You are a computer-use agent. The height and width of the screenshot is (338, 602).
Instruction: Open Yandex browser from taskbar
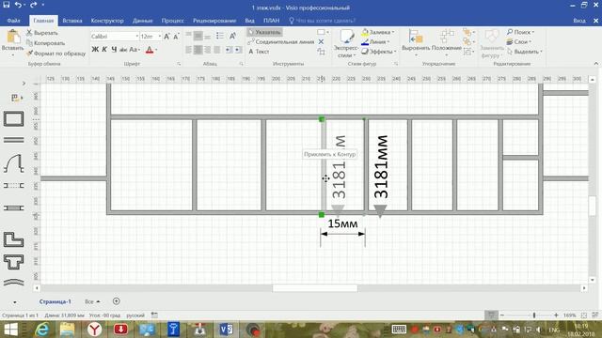94,330
